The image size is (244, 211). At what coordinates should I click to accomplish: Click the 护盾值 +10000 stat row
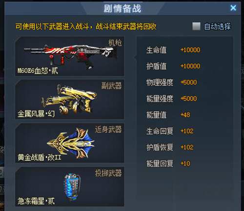[x=173, y=66]
